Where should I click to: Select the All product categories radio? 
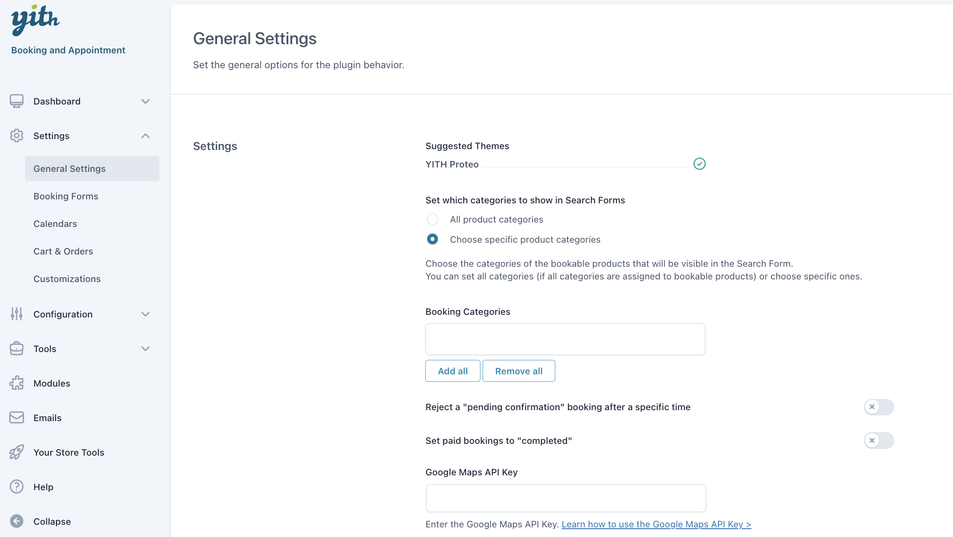click(x=432, y=219)
